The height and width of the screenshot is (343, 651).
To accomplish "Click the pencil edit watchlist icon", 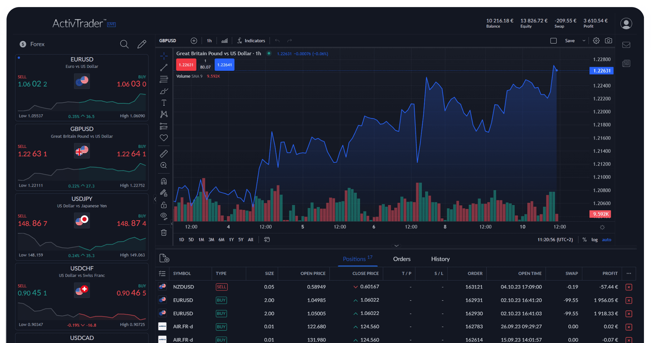I will 142,44.
